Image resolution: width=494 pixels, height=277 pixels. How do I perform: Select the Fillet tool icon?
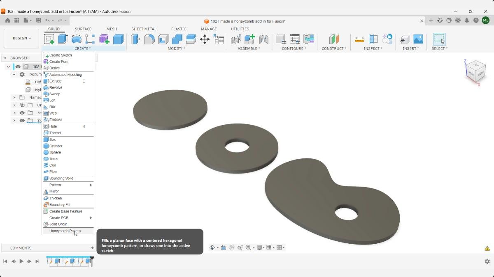pyautogui.click(x=149, y=39)
